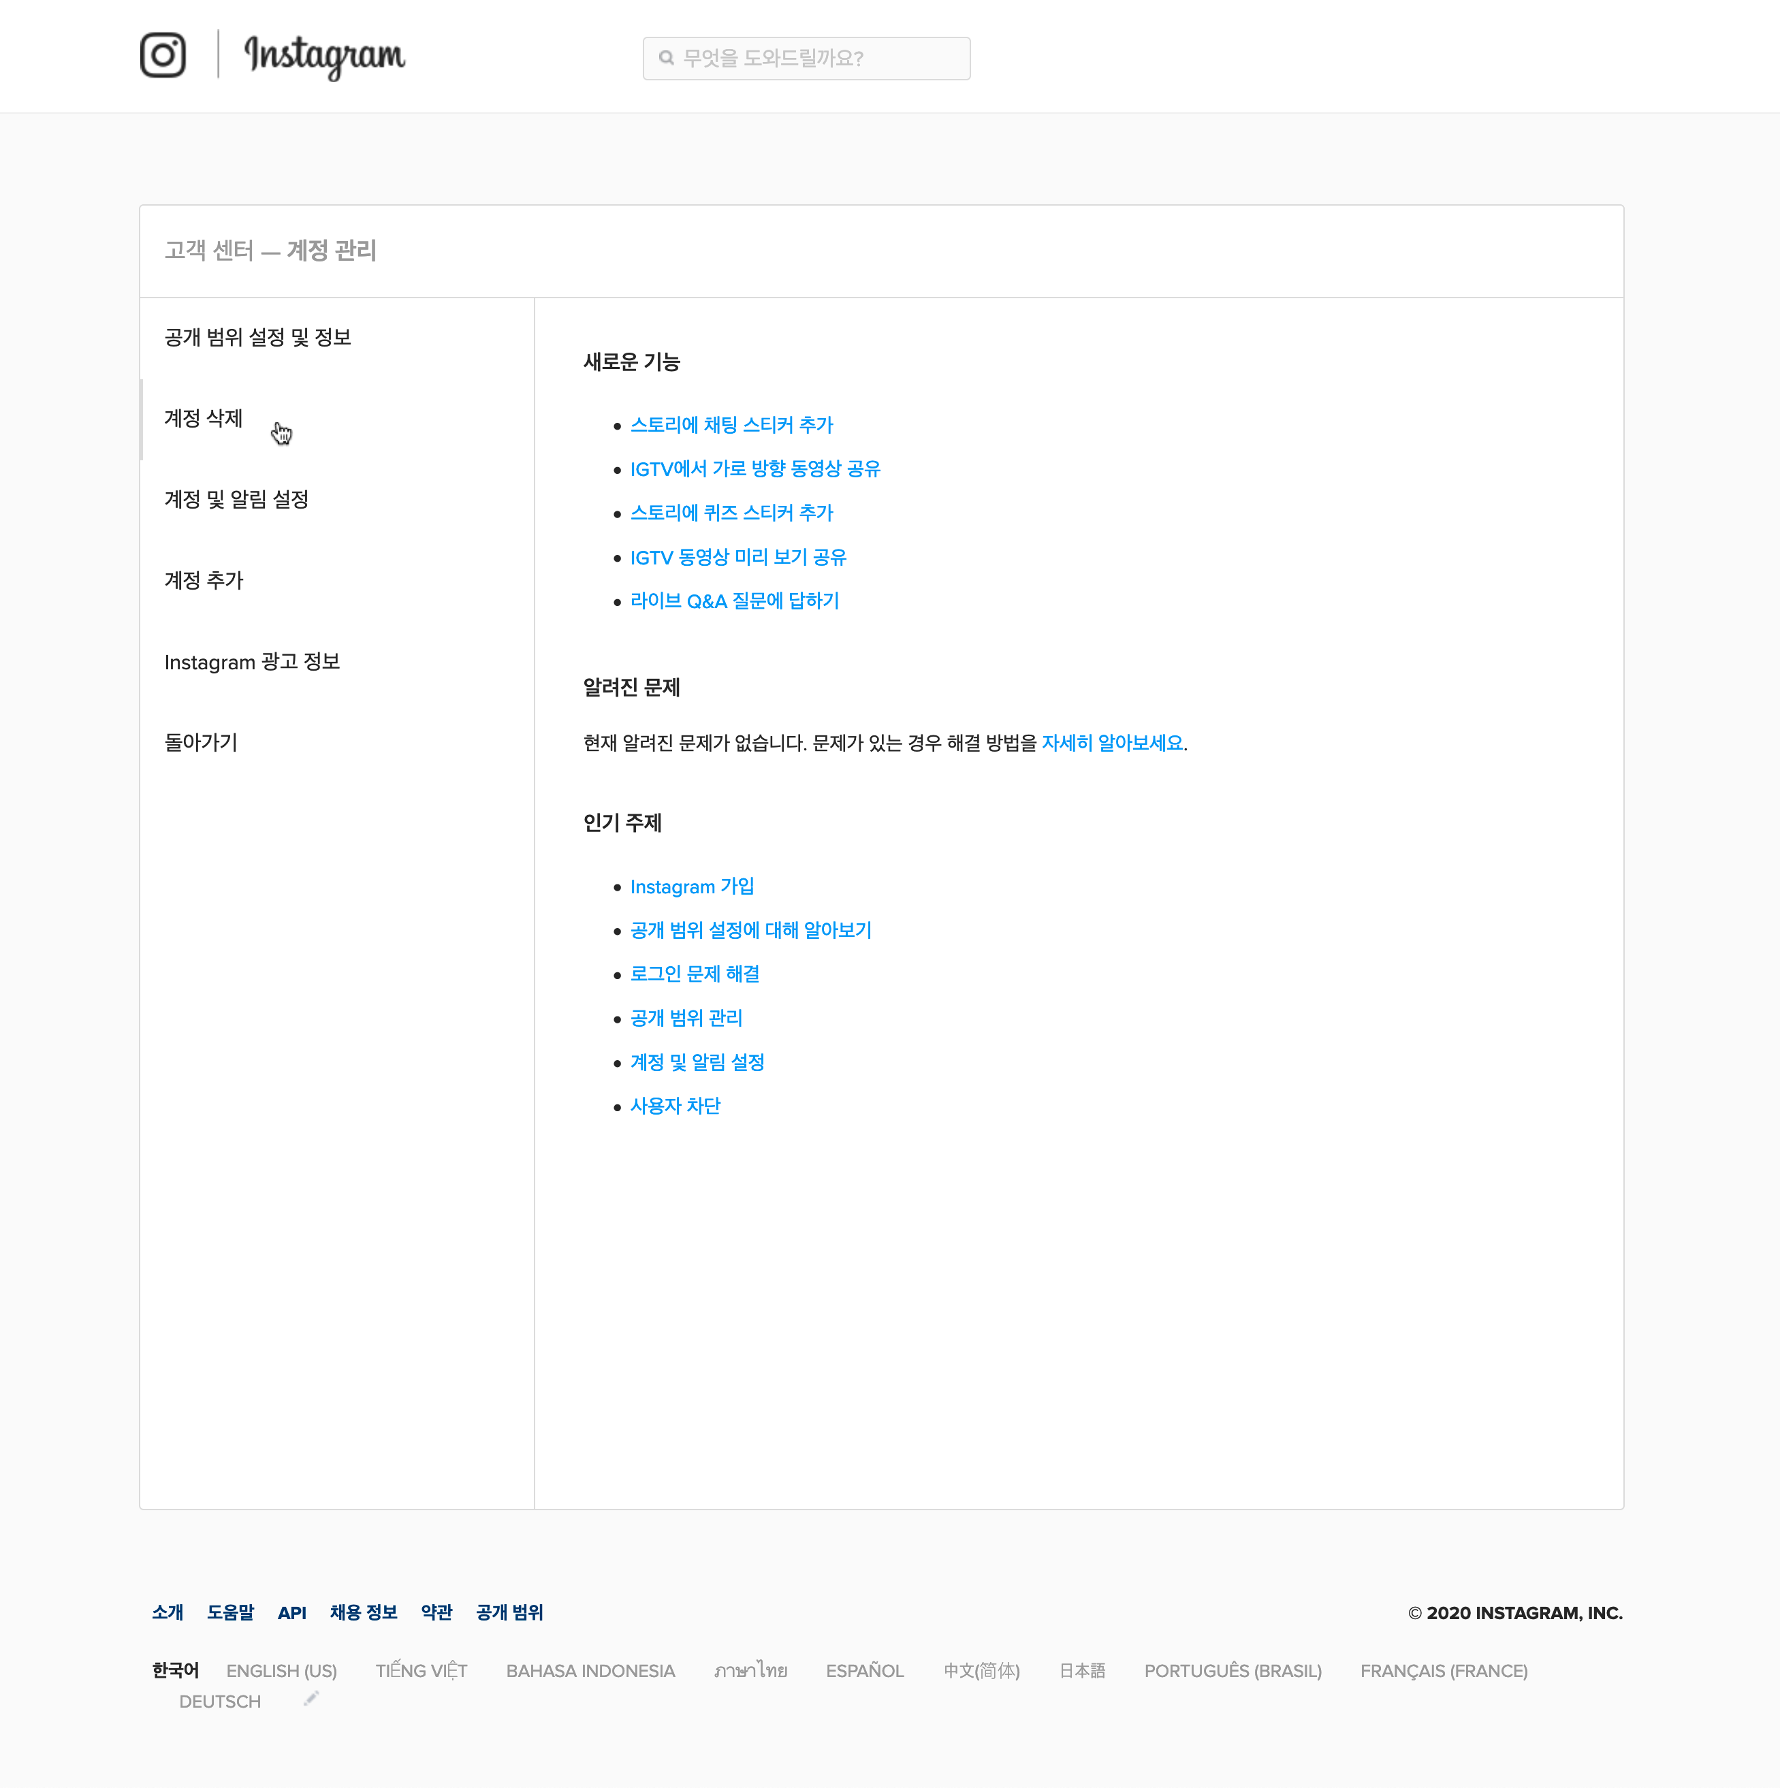Click footer link 공개 범위
This screenshot has width=1780, height=1788.
pos(510,1613)
